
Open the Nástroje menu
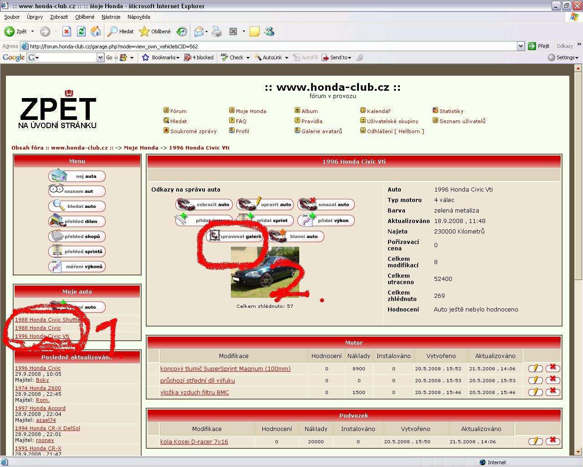coord(111,17)
